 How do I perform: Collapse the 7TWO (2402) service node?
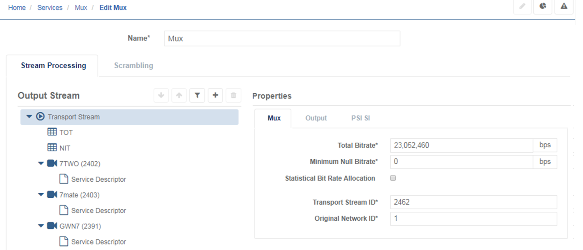point(41,163)
